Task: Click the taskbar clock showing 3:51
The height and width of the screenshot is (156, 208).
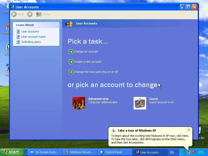Action: [201, 152]
